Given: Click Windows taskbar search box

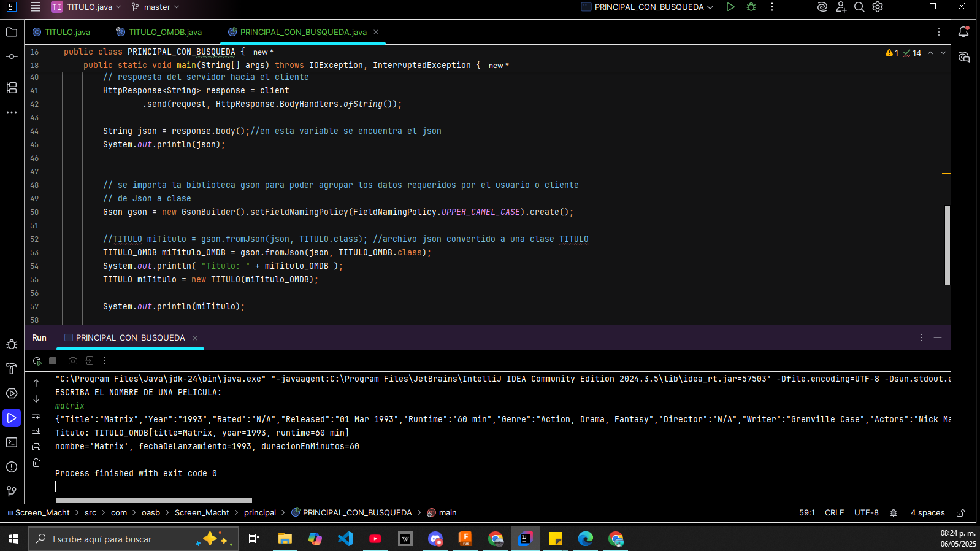Looking at the screenshot, I should pyautogui.click(x=133, y=539).
